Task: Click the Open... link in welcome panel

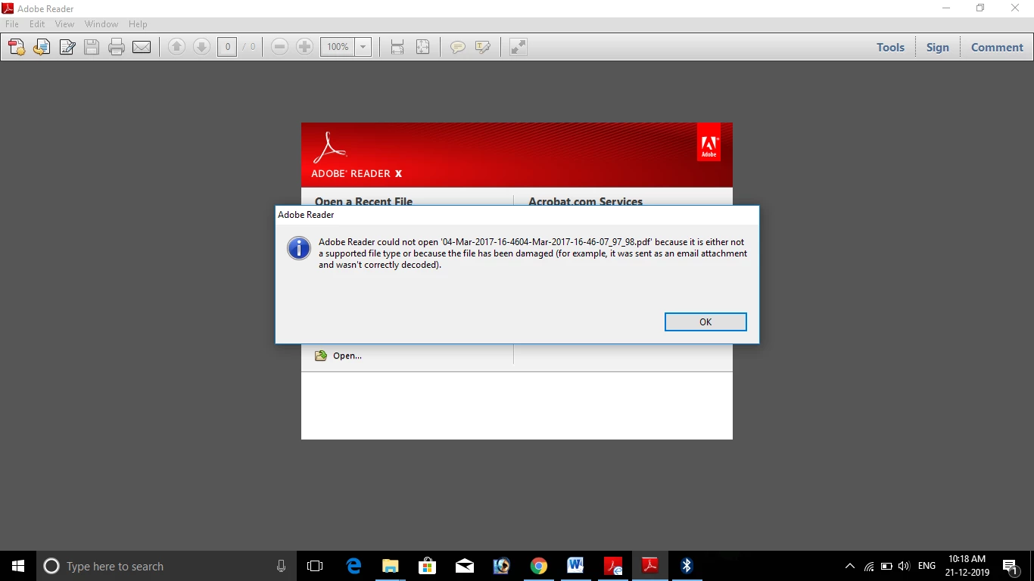Action: click(347, 356)
